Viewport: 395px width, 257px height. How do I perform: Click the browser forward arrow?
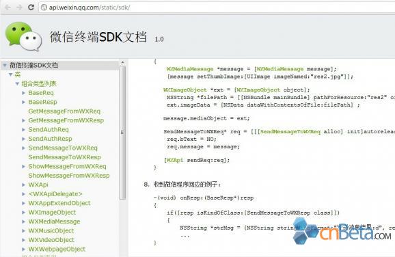pyautogui.click(x=19, y=8)
